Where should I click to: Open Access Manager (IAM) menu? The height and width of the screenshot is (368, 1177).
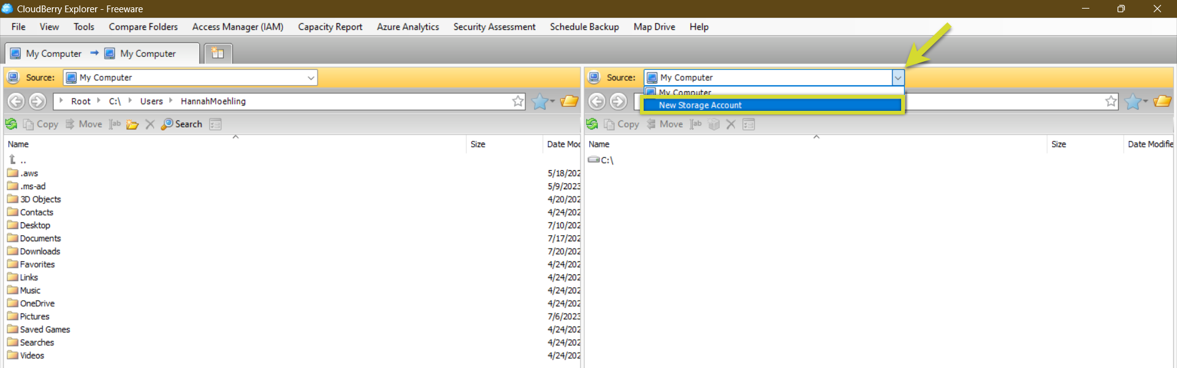(x=238, y=27)
